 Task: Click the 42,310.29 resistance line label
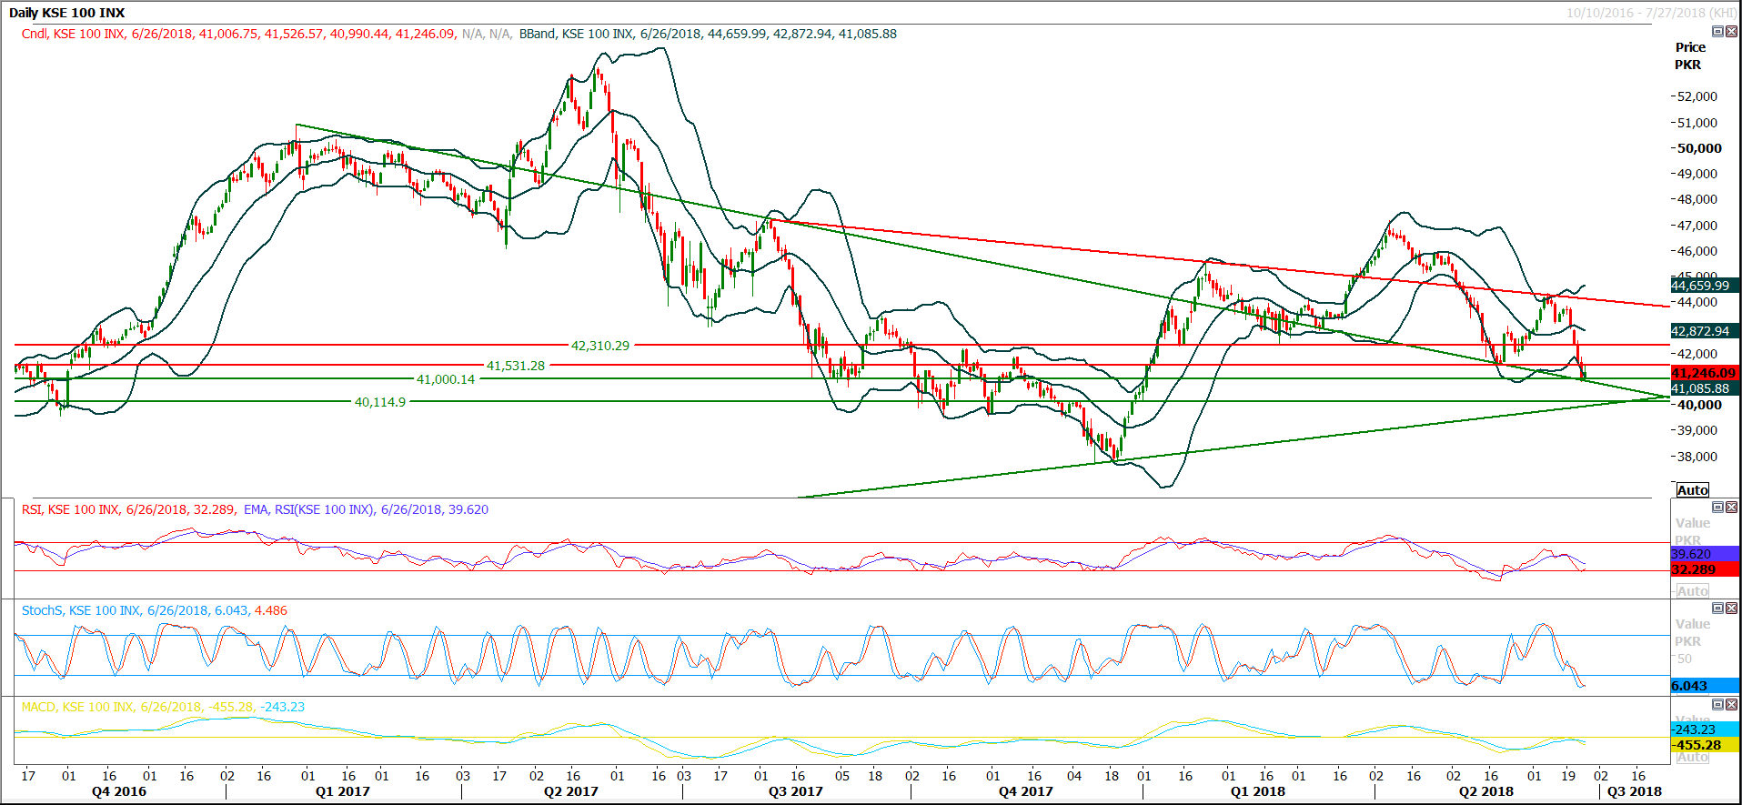[x=599, y=346]
